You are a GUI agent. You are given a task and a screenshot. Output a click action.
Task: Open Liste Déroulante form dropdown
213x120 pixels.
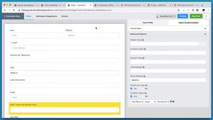click(65, 85)
